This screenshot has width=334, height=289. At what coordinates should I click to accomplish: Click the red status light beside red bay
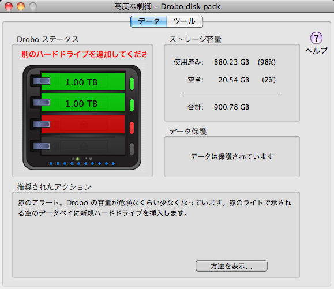click(132, 127)
